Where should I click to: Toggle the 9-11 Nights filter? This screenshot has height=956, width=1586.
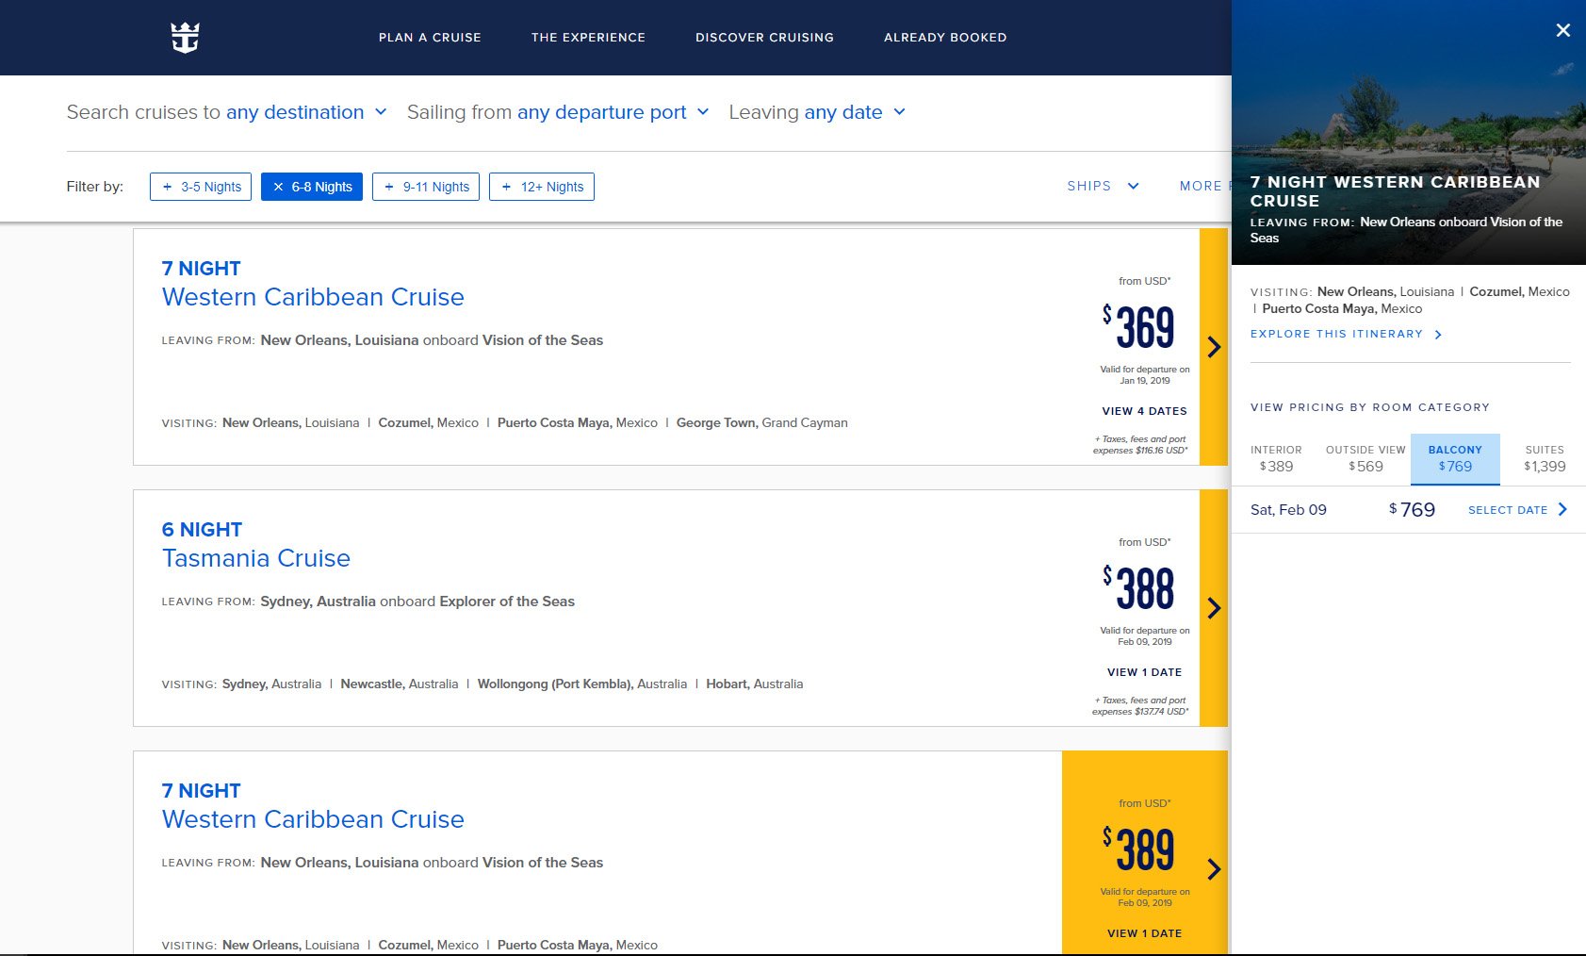[426, 187]
